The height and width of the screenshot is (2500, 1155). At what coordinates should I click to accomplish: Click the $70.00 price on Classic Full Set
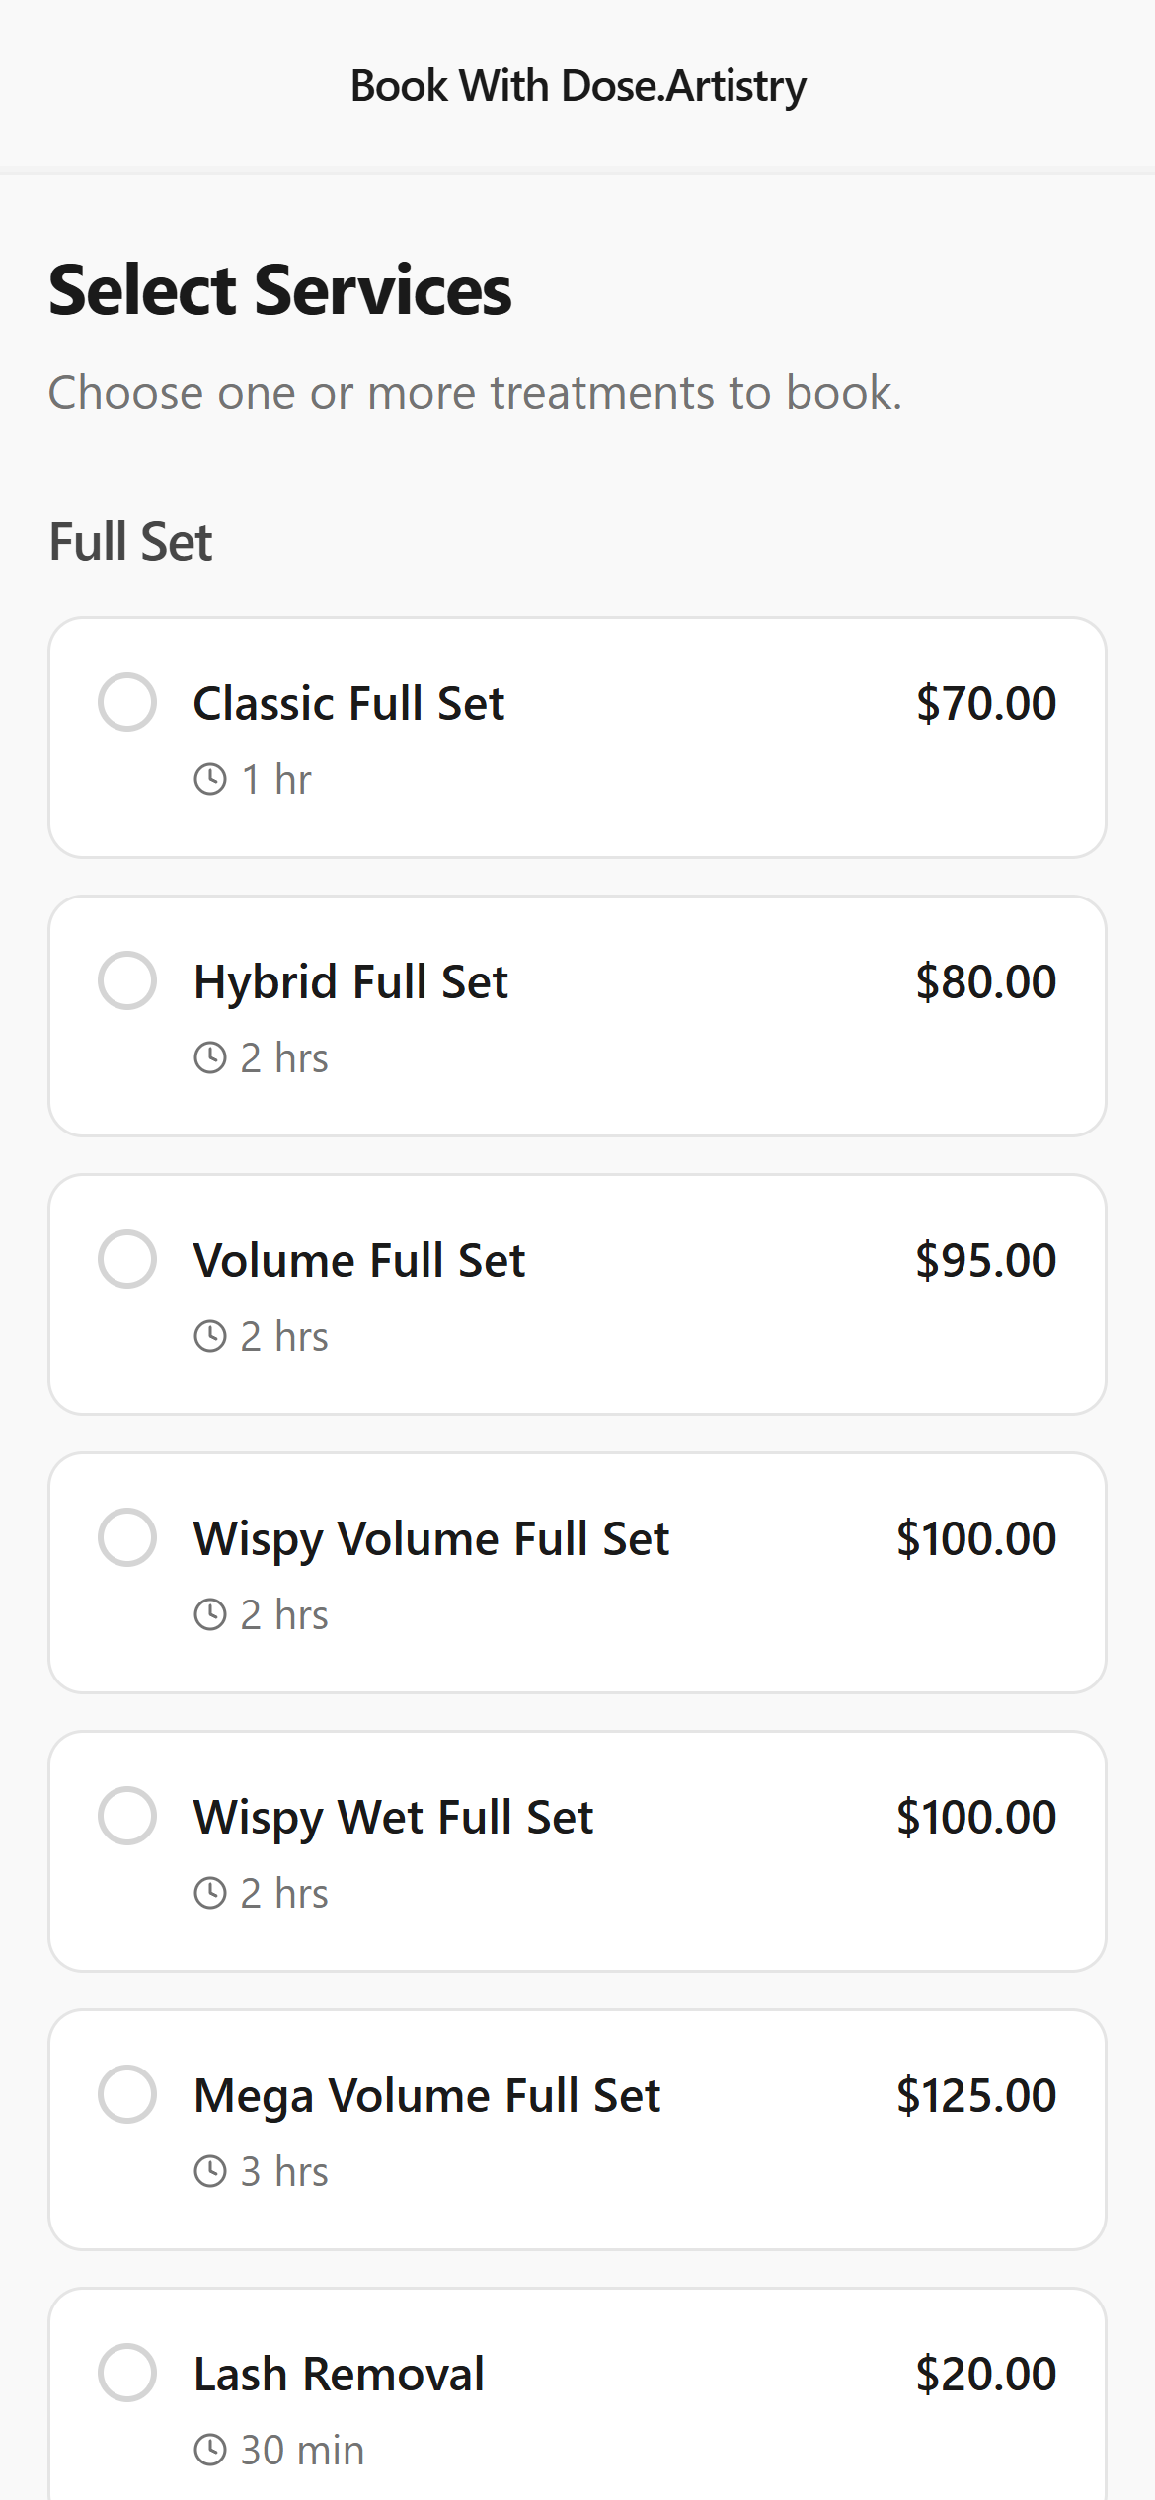pyautogui.click(x=985, y=703)
